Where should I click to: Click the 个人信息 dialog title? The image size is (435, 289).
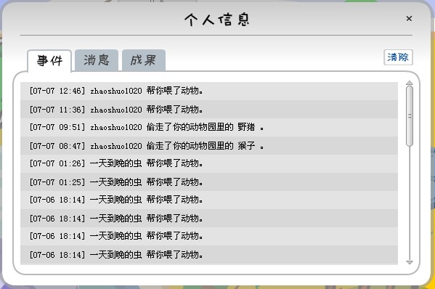(x=217, y=20)
